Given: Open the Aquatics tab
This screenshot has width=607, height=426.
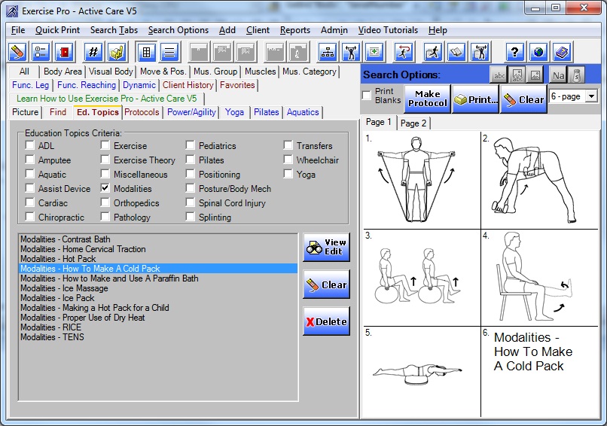Looking at the screenshot, I should click(x=303, y=112).
